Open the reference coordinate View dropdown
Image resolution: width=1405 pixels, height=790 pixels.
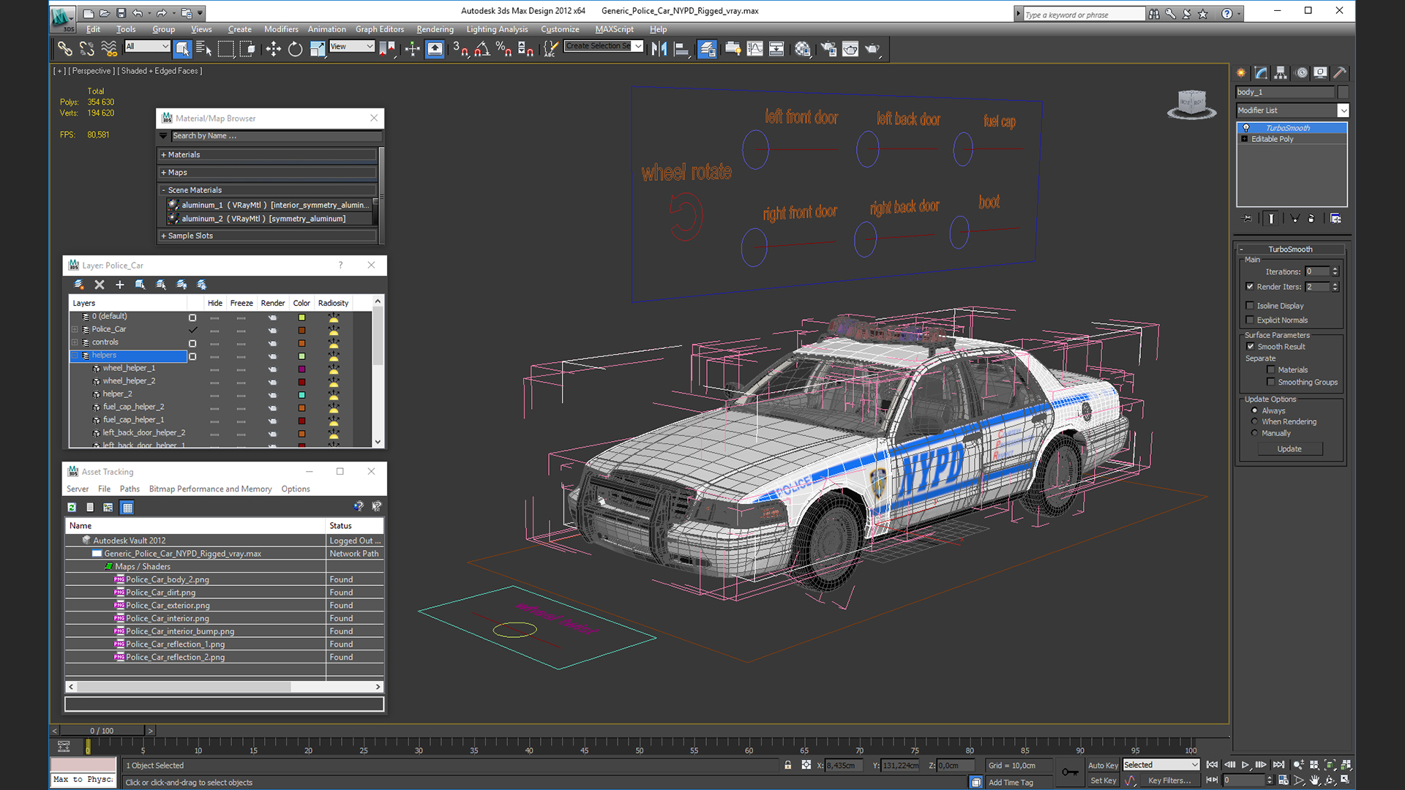click(x=352, y=46)
